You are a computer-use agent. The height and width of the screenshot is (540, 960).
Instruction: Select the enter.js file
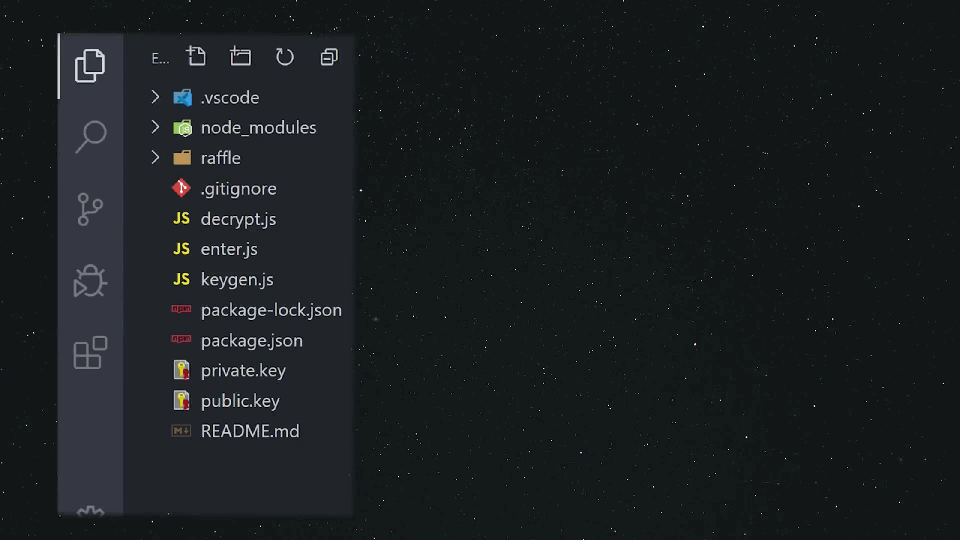pos(229,249)
